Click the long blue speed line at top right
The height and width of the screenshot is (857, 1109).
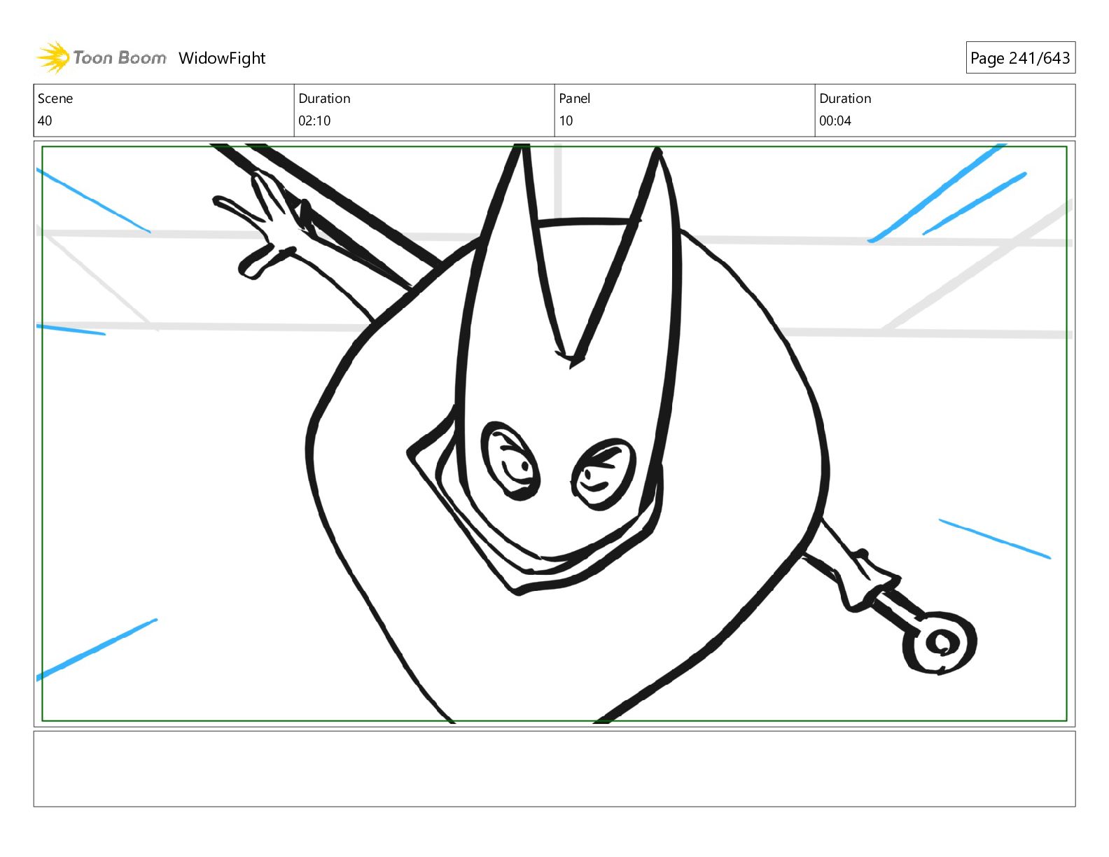pos(935,194)
